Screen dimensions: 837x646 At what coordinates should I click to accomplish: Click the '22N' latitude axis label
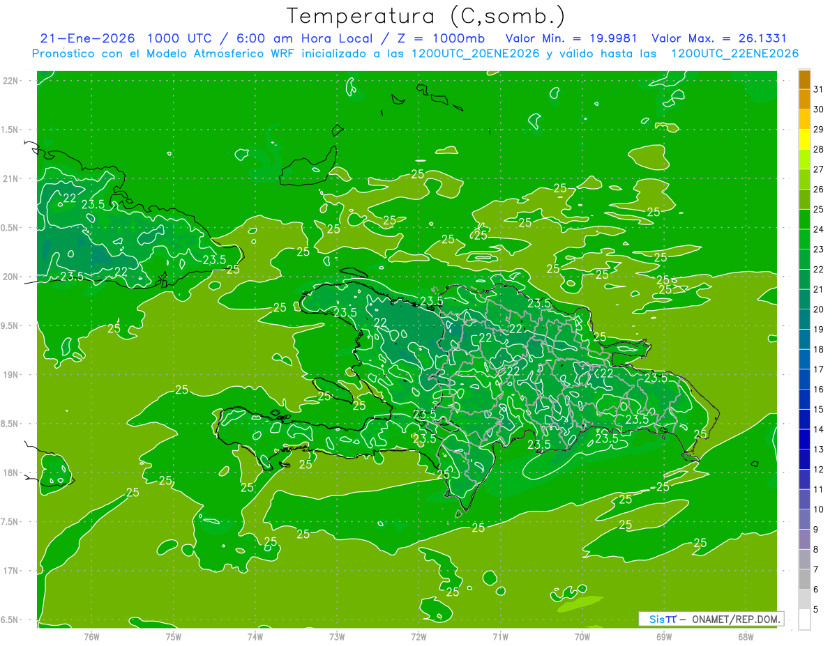[11, 81]
